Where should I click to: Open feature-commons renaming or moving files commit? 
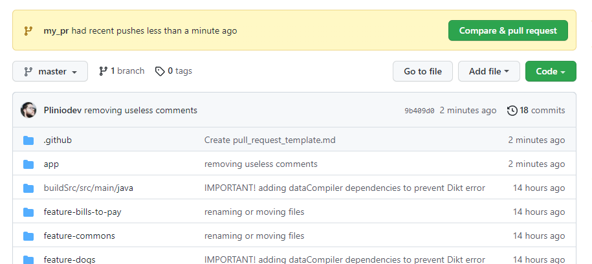coord(254,236)
